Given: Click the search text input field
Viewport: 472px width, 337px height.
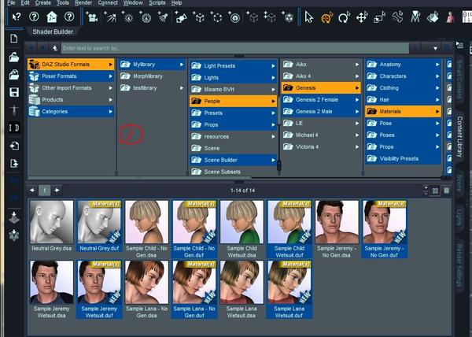Looking at the screenshot, I should [234, 48].
